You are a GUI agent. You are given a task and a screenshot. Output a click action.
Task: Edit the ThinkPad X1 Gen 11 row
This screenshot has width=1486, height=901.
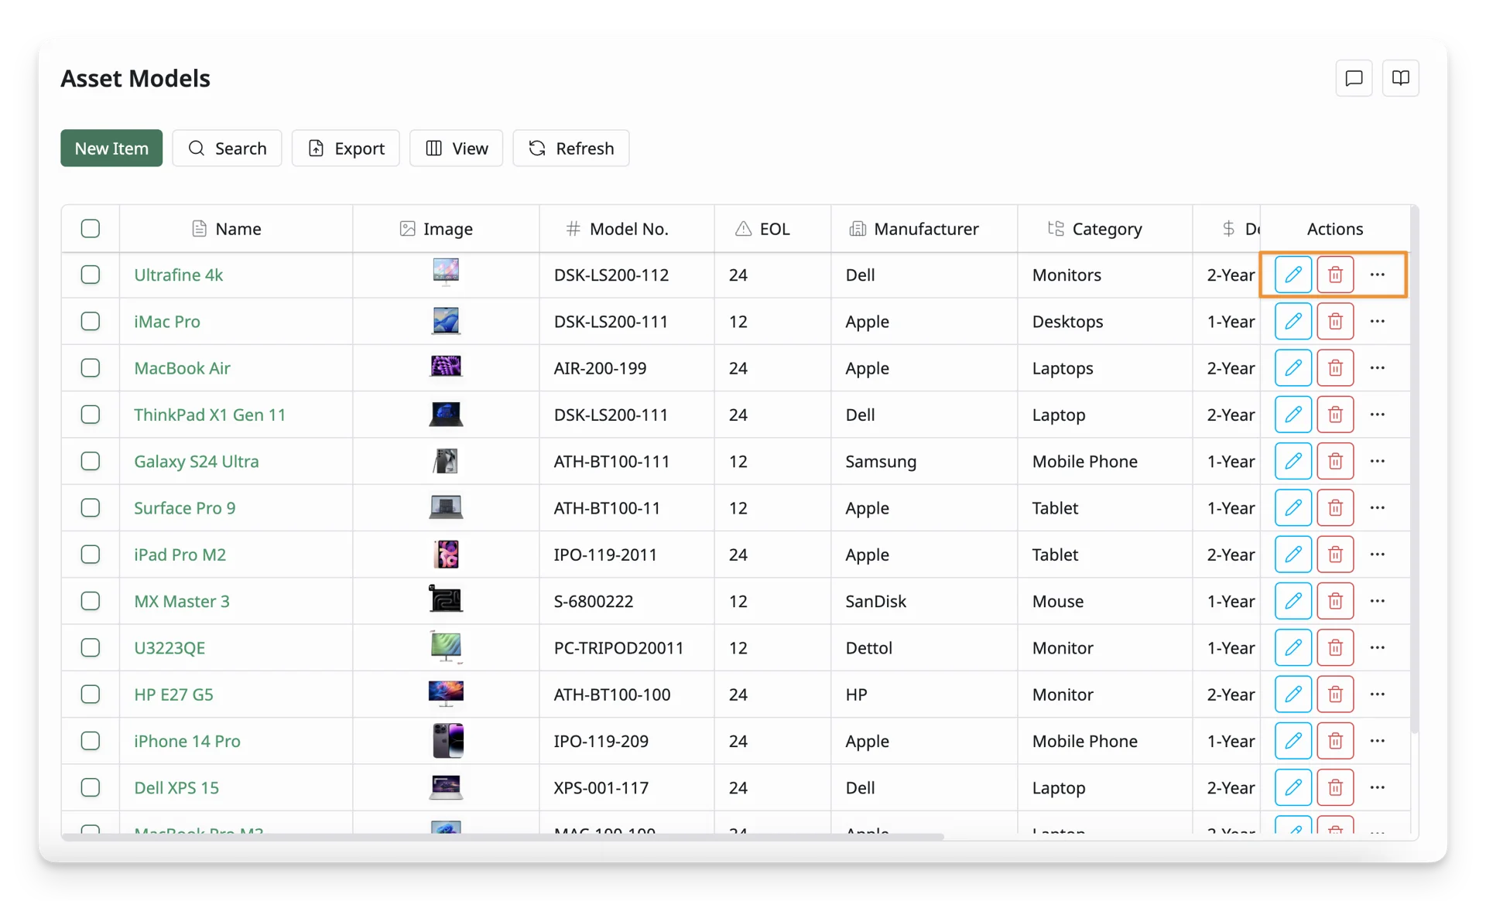(x=1293, y=415)
